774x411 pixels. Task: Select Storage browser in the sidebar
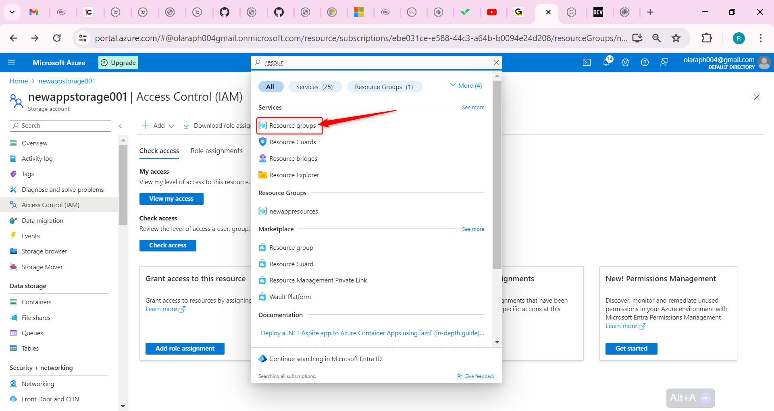point(44,251)
